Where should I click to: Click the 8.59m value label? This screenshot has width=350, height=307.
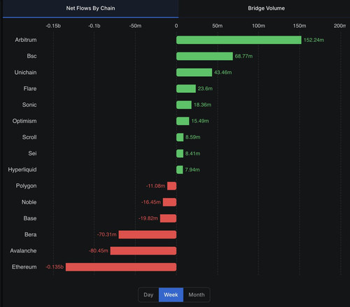pos(192,137)
